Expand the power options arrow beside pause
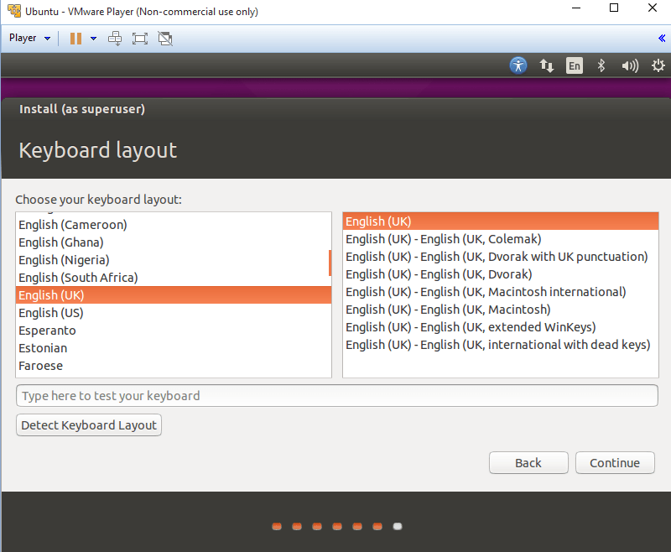Image resolution: width=671 pixels, height=552 pixels. coord(93,38)
